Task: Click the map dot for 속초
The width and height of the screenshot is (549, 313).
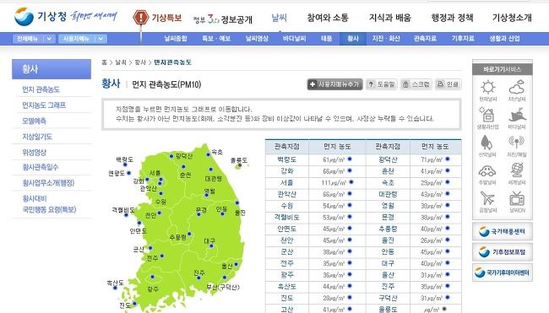Action: [x=209, y=154]
